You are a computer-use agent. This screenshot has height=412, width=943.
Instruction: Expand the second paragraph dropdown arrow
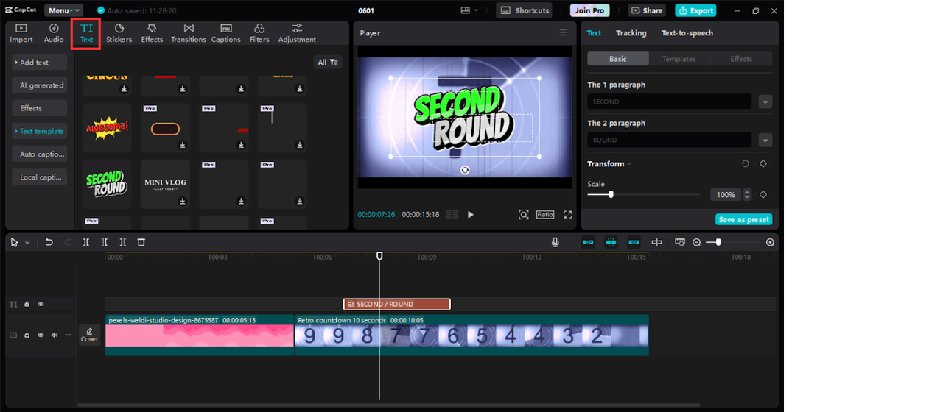pyautogui.click(x=765, y=140)
